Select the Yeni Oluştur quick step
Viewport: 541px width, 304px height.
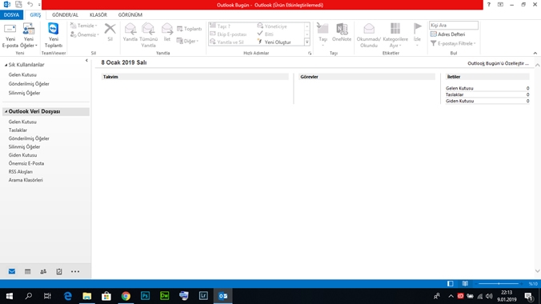(275, 42)
